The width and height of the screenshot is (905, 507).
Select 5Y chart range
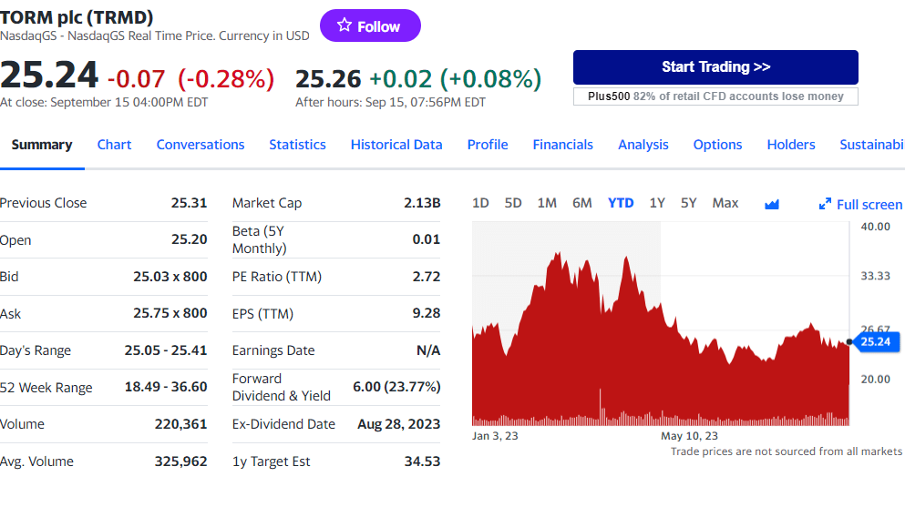tap(689, 203)
